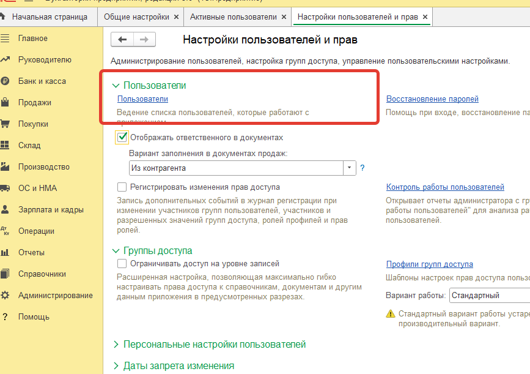Click the ОС и НМА truck icon
This screenshot has width=530, height=374.
pos(5,188)
